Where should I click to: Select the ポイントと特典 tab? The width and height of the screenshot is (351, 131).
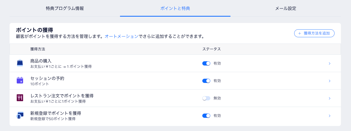[175, 8]
